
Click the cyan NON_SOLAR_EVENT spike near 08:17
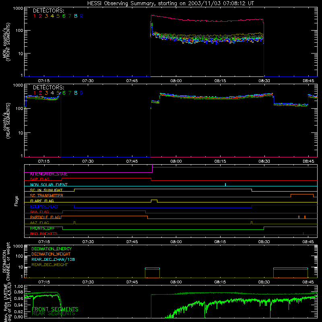pos(225,185)
